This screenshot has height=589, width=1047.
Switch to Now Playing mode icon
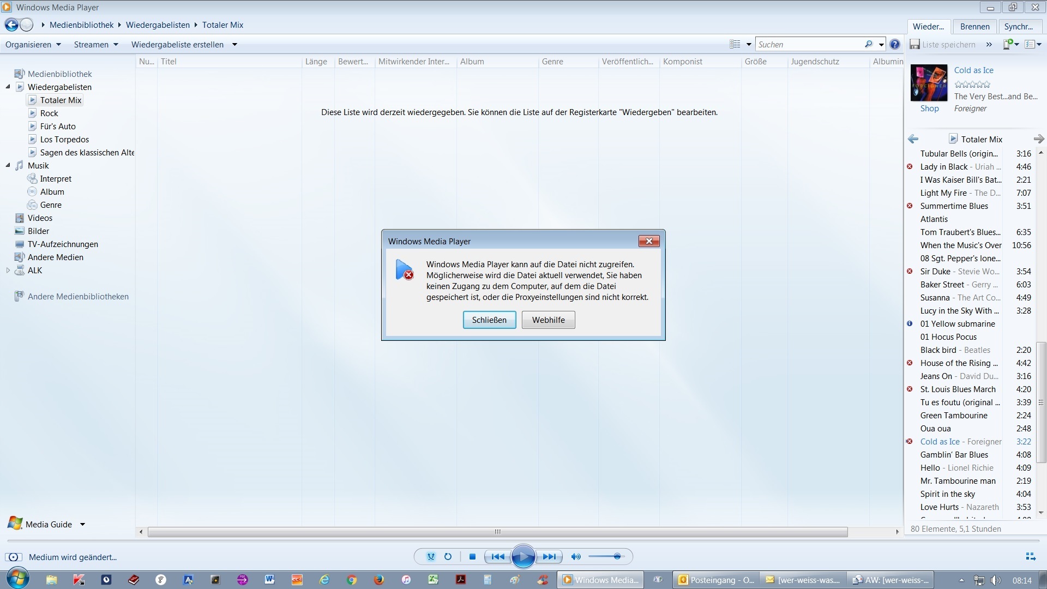1030,557
